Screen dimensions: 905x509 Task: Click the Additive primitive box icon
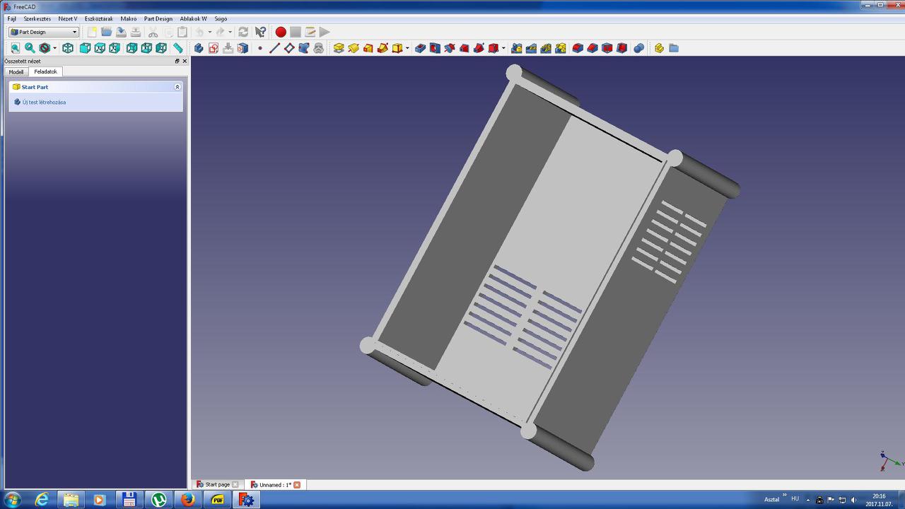(397, 48)
